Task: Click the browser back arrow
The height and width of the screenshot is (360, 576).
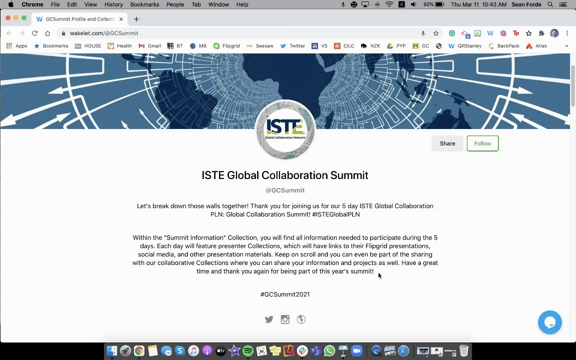Action: pos(9,33)
